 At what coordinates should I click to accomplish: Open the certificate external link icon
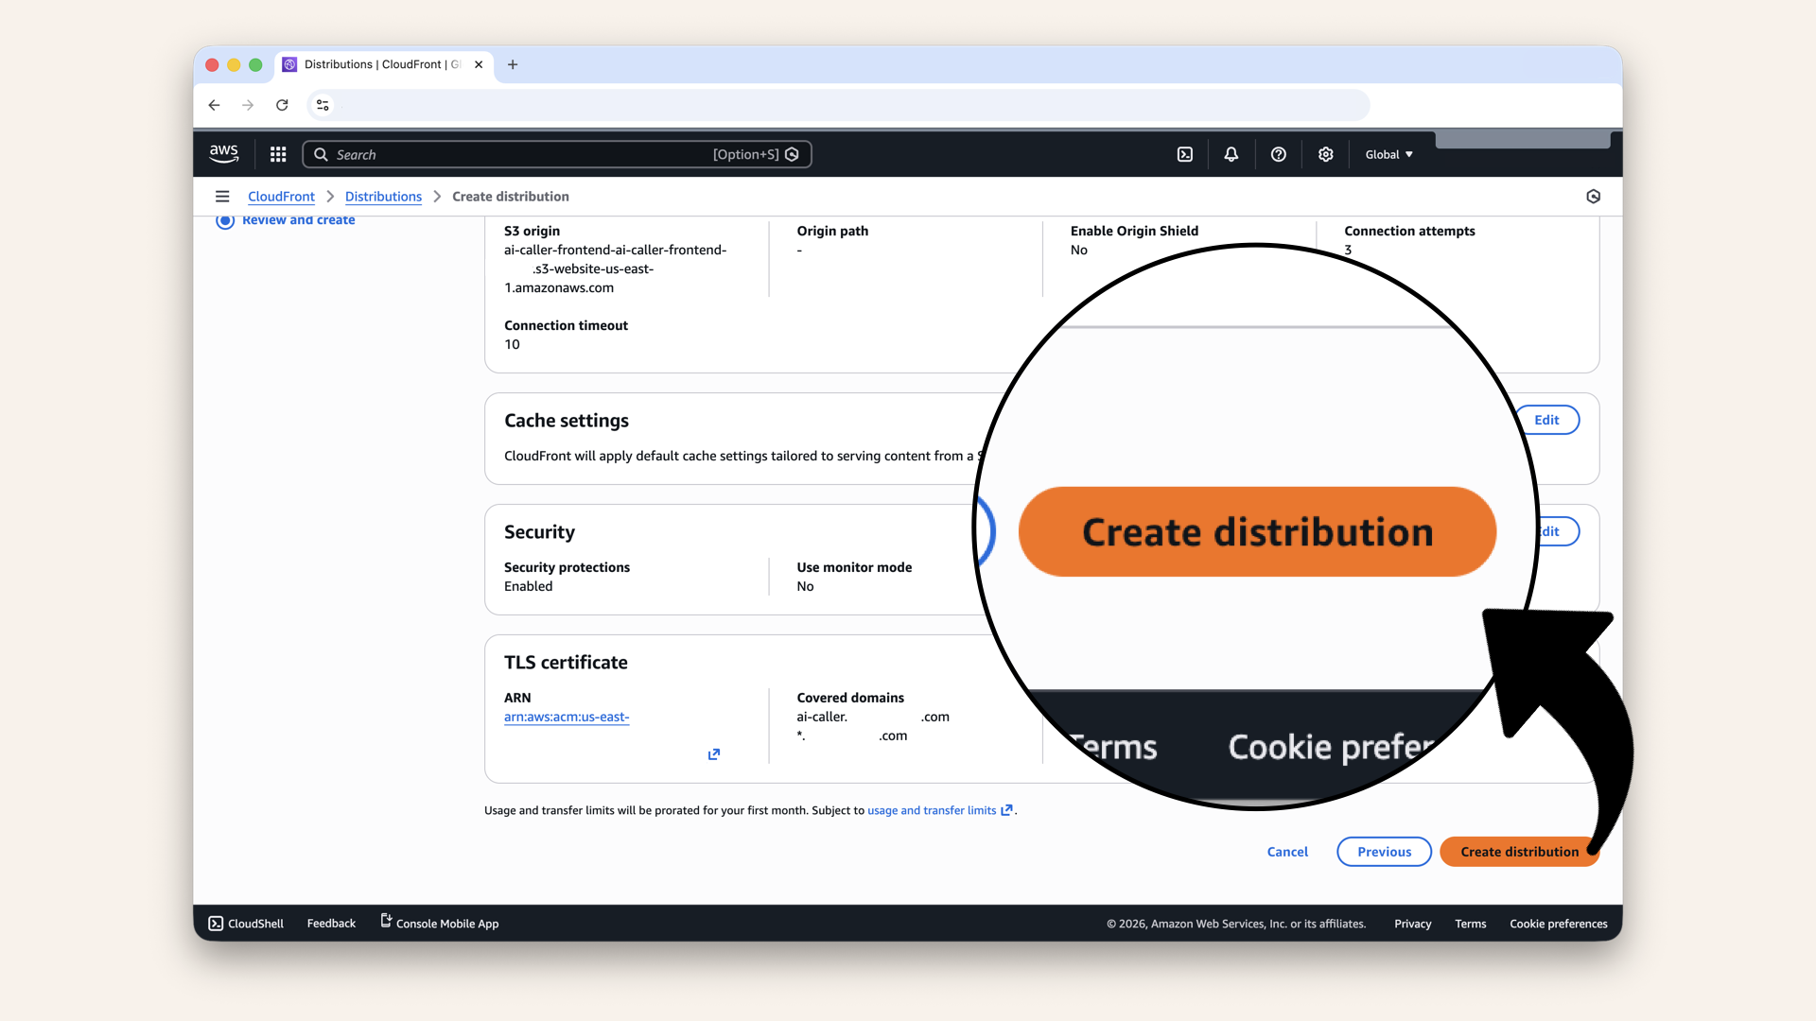[714, 754]
